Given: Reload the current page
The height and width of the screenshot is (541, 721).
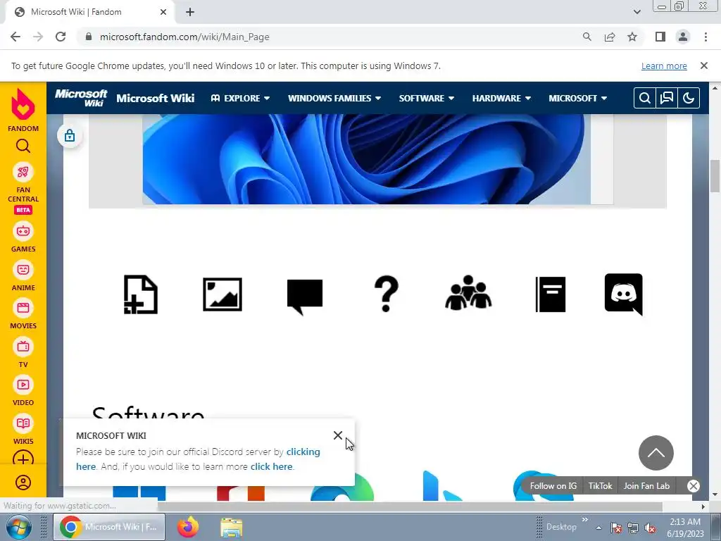Looking at the screenshot, I should [x=61, y=37].
